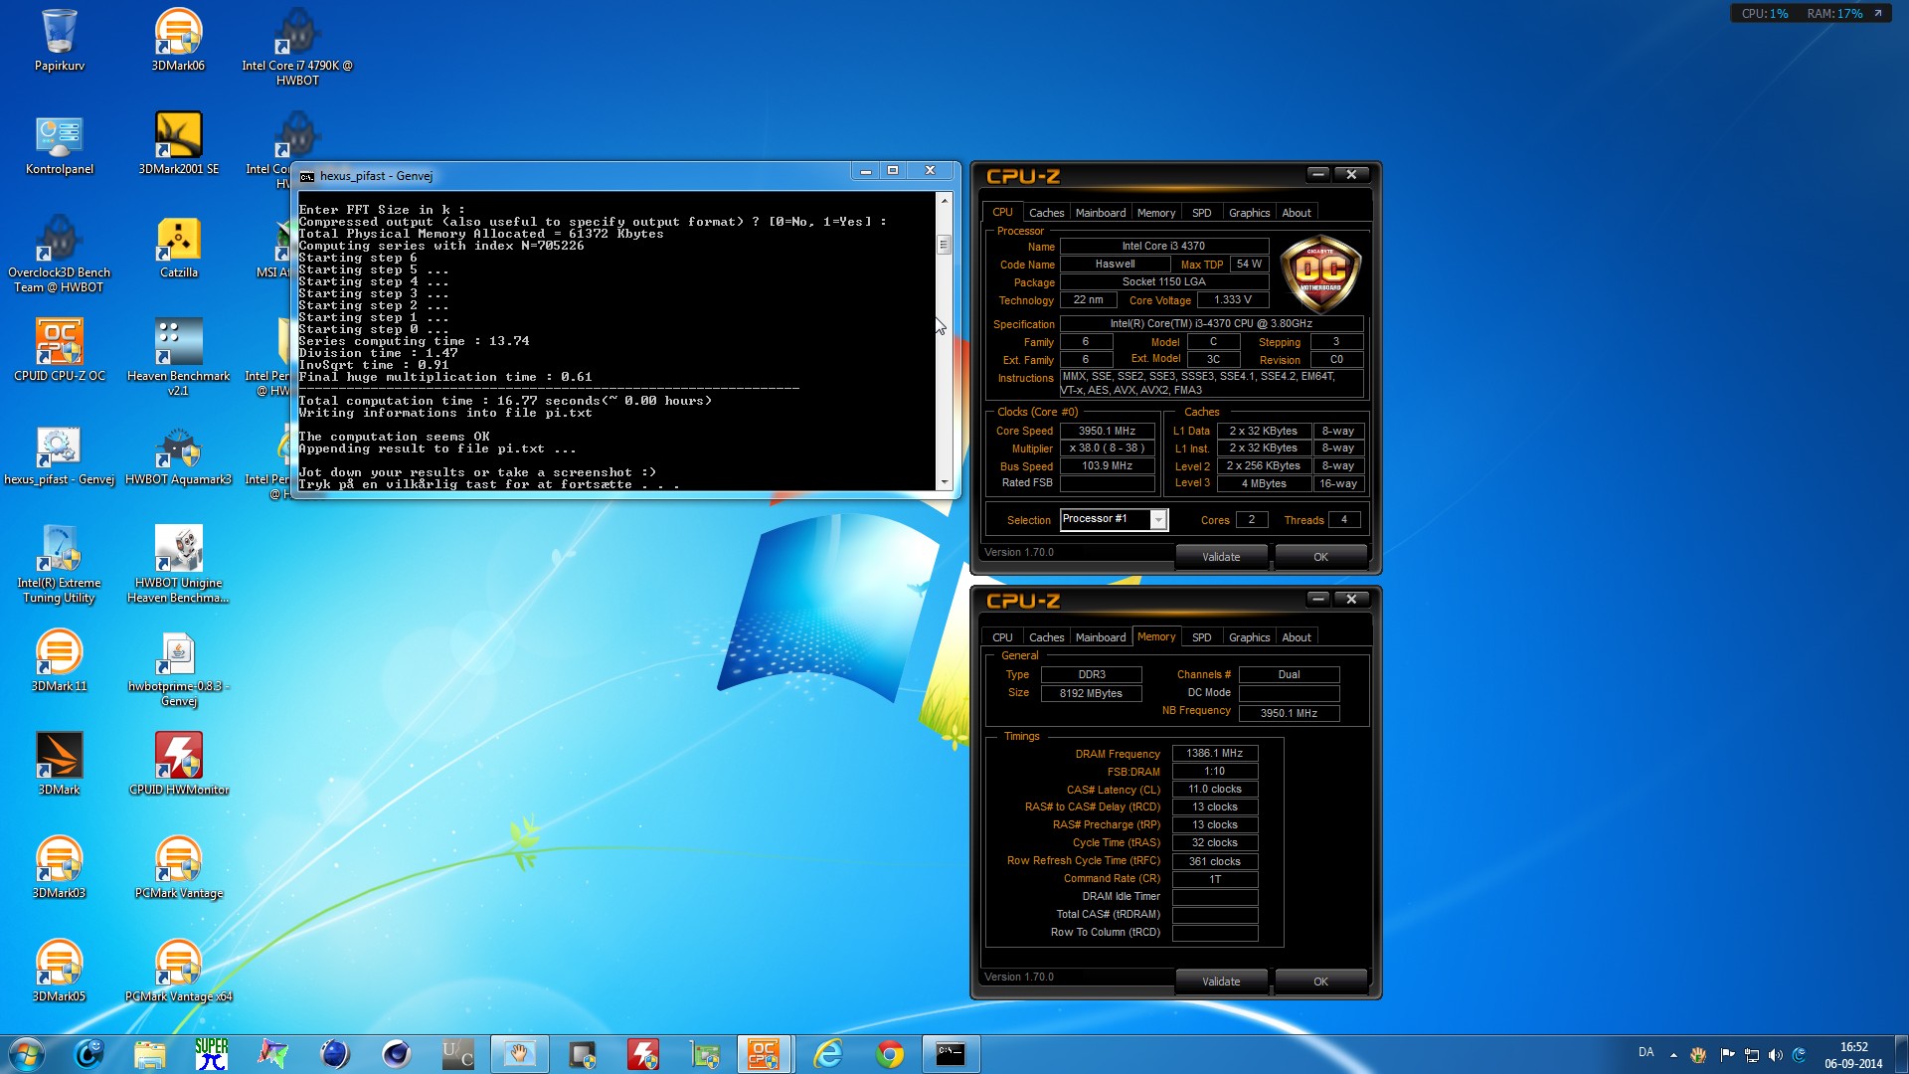Screen dimensions: 1909x1074
Task: Click the pifast console scrollbar up arrow
Action: [x=945, y=201]
